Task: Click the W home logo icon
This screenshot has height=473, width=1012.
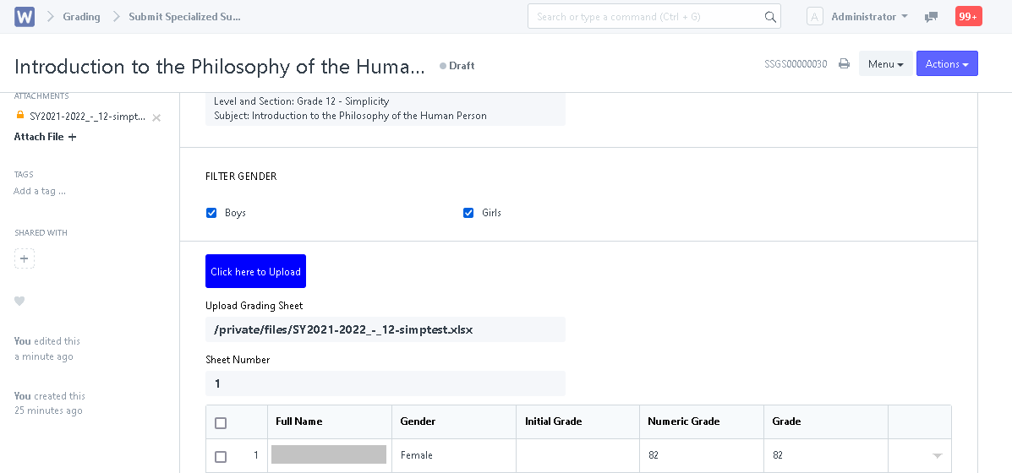Action: point(25,17)
